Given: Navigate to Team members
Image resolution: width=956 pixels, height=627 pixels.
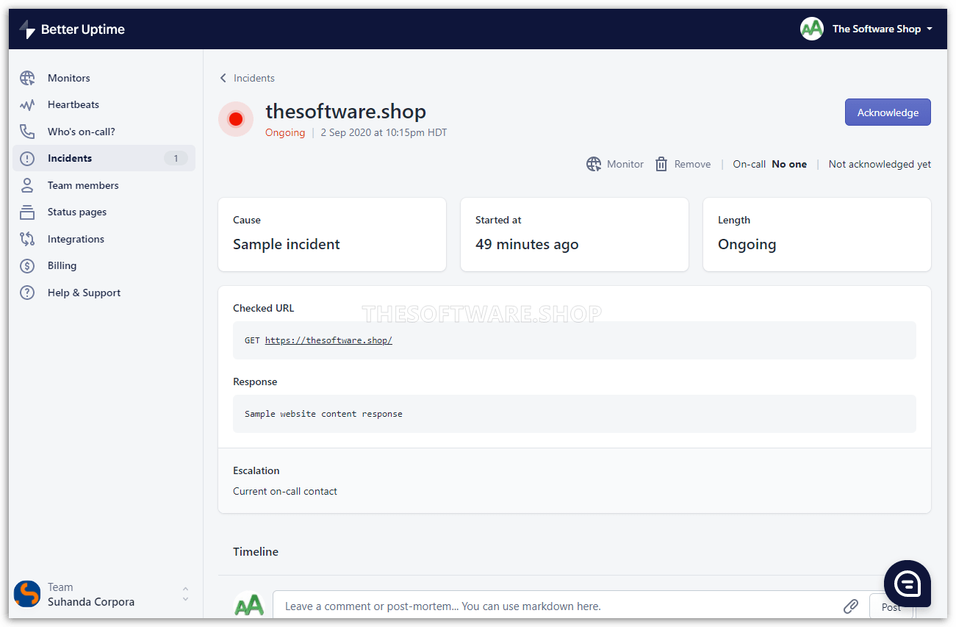Looking at the screenshot, I should click(x=83, y=185).
